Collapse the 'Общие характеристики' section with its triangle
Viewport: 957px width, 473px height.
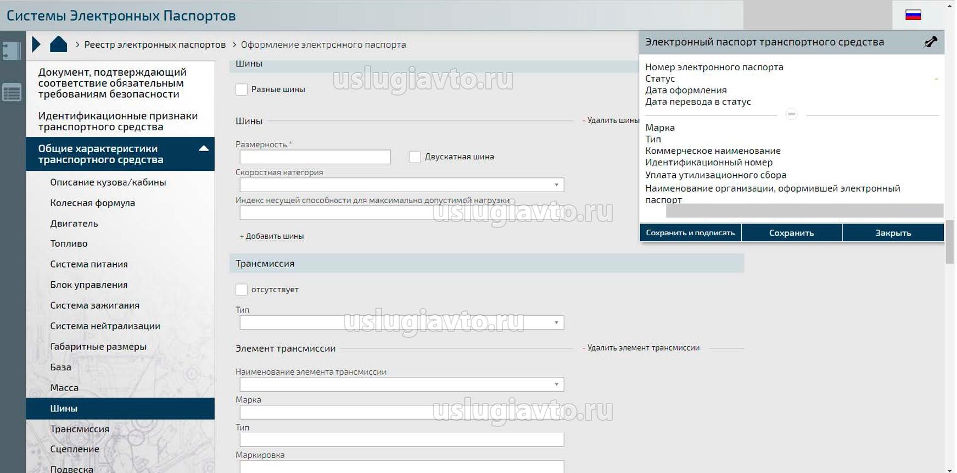(x=203, y=148)
